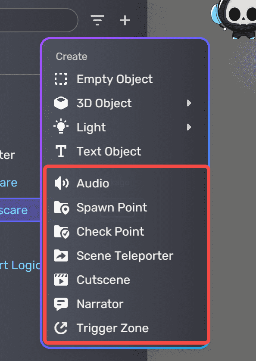This screenshot has height=361, width=256.
Task: Select the Narrator speech bubble icon
Action: pyautogui.click(x=62, y=304)
